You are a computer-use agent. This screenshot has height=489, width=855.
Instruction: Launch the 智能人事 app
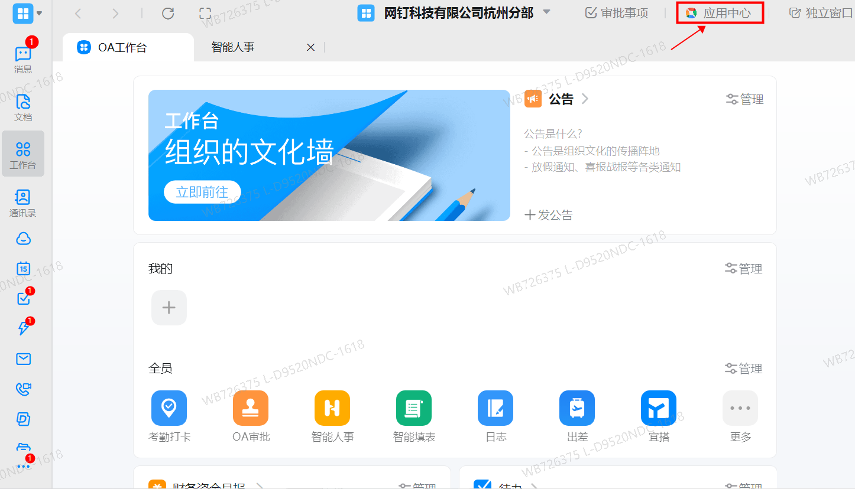(332, 413)
